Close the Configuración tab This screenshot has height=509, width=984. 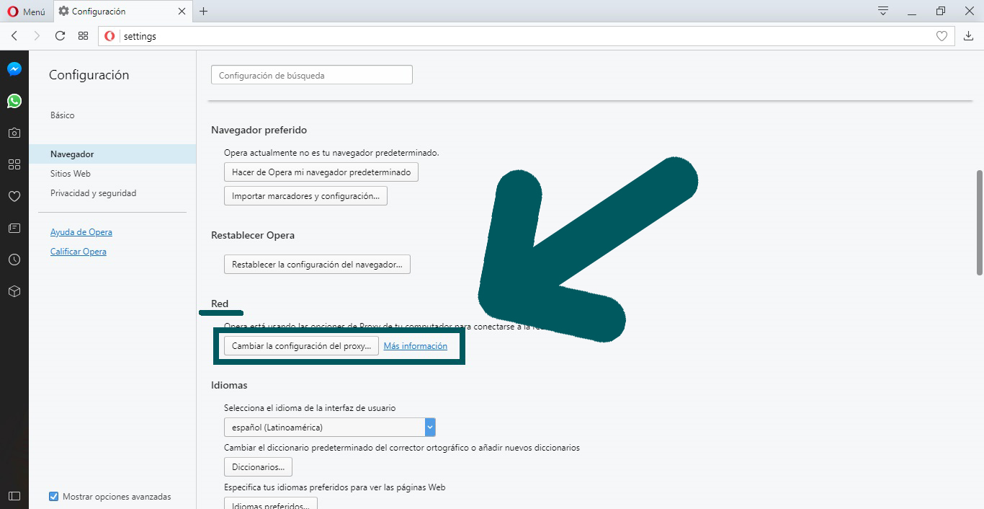(182, 12)
